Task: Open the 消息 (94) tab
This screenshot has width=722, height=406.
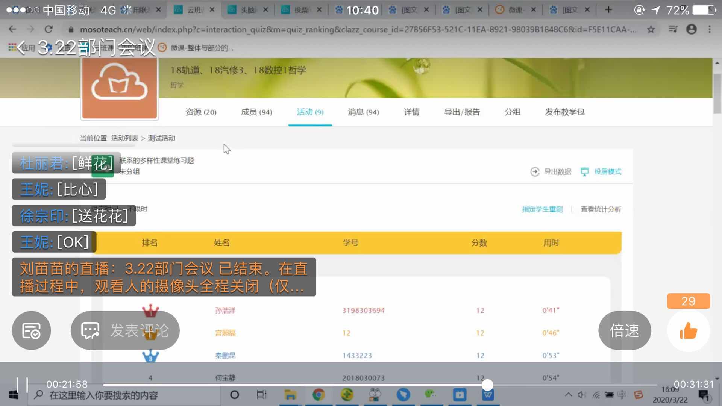Action: pyautogui.click(x=363, y=112)
